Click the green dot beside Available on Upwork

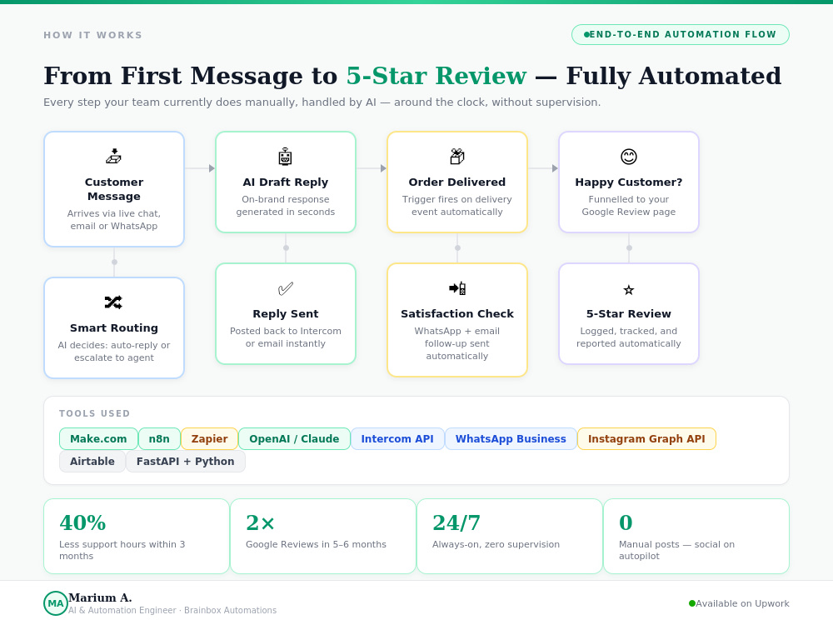(x=691, y=603)
